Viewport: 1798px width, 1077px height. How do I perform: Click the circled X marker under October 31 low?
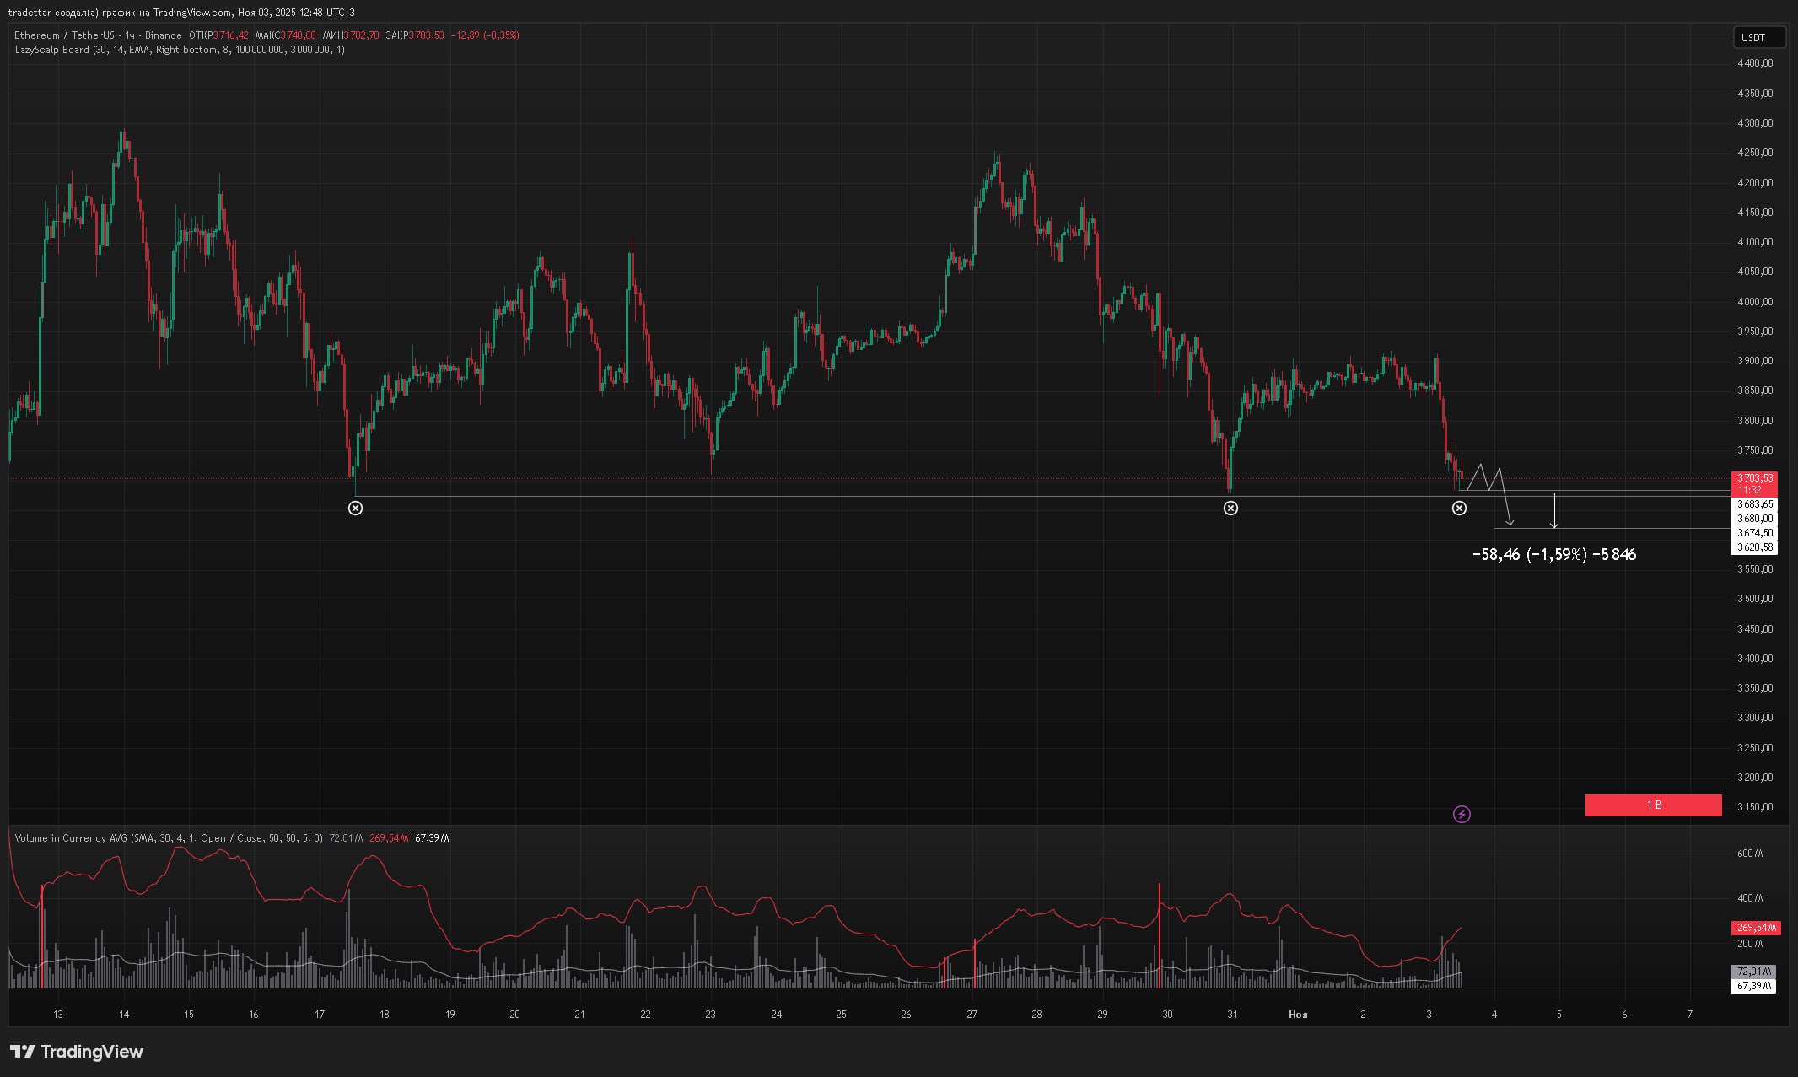[1230, 508]
